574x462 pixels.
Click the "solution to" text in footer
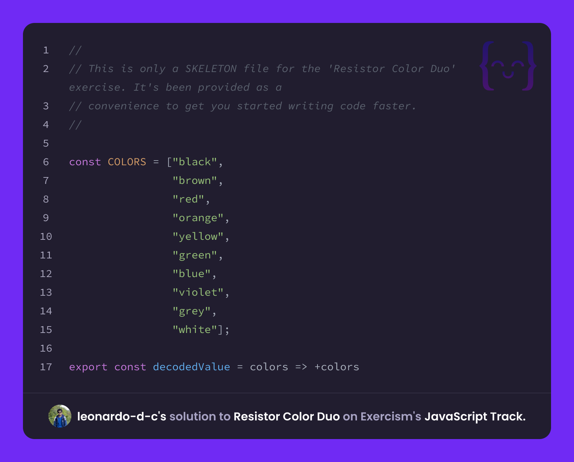[200, 416]
